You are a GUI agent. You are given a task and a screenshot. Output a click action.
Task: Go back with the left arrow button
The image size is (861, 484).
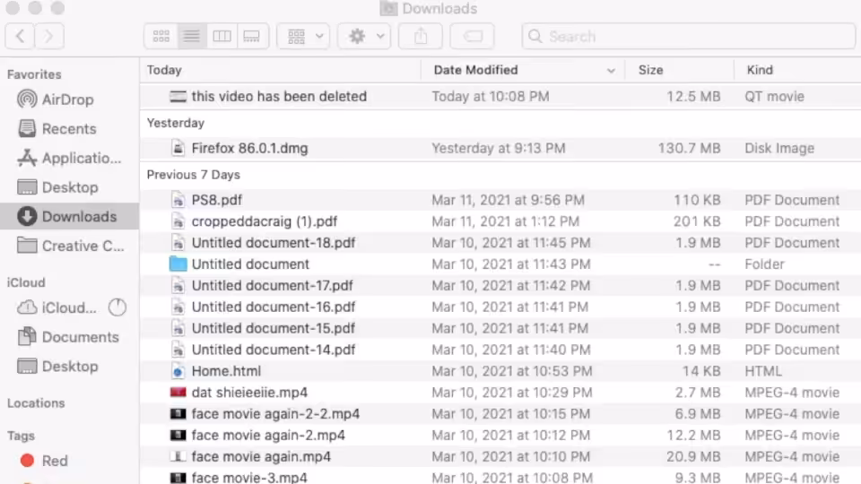pyautogui.click(x=21, y=36)
